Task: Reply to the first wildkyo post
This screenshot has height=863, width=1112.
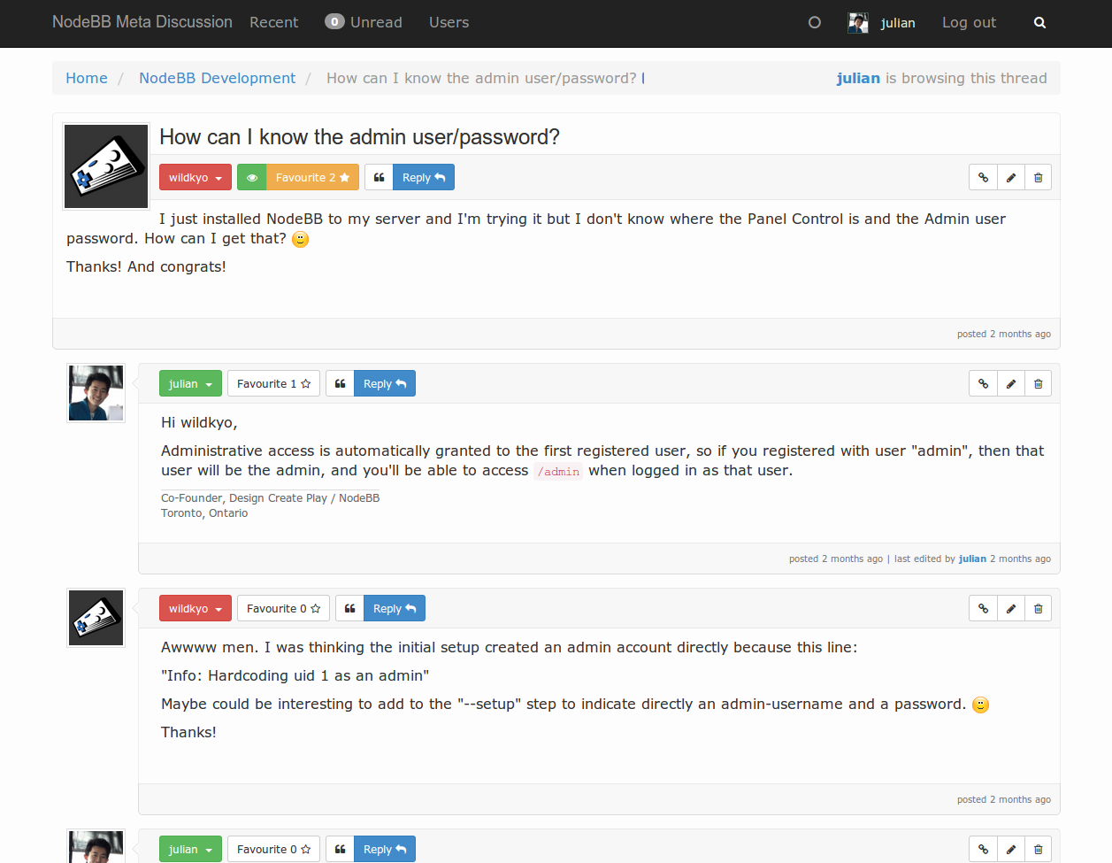Action: click(424, 178)
